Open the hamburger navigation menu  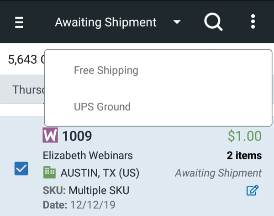(19, 22)
